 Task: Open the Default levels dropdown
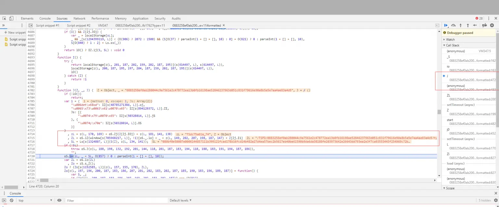180,201
